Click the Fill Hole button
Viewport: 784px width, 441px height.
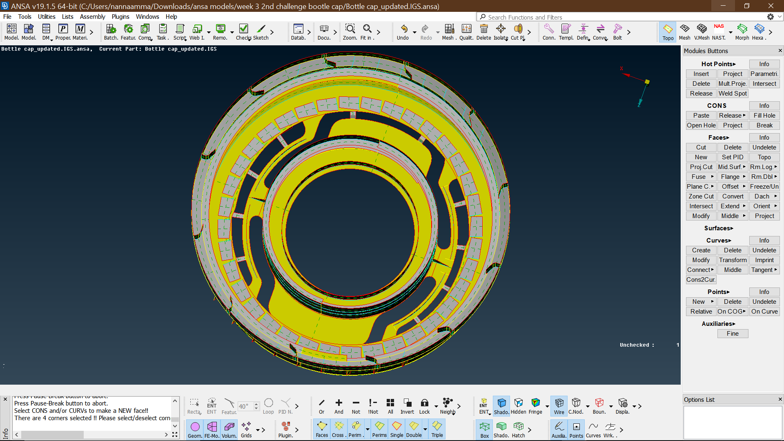tap(764, 116)
